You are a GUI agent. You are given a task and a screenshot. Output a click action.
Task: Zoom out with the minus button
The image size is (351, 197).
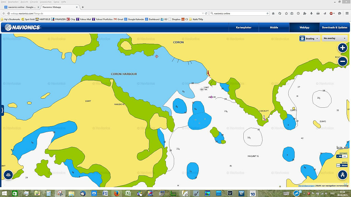coord(342,62)
